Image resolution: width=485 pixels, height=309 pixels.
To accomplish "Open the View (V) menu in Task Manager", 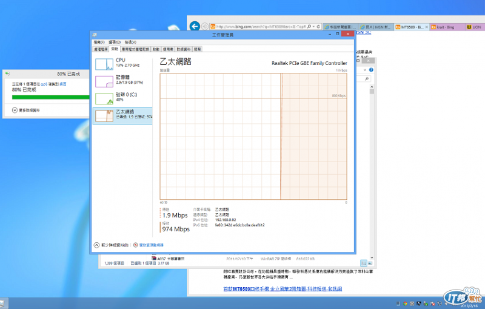I will [x=130, y=42].
